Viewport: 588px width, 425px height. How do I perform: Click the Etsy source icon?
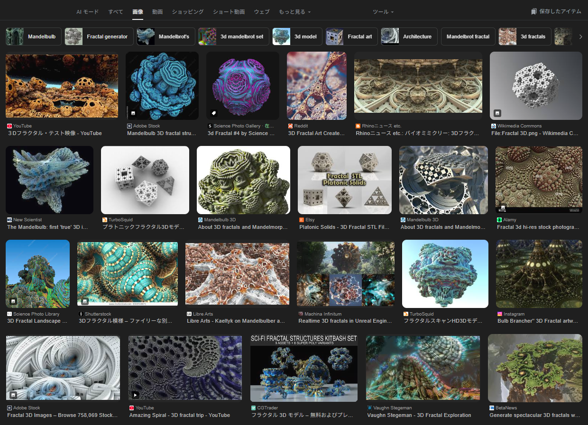(x=302, y=220)
